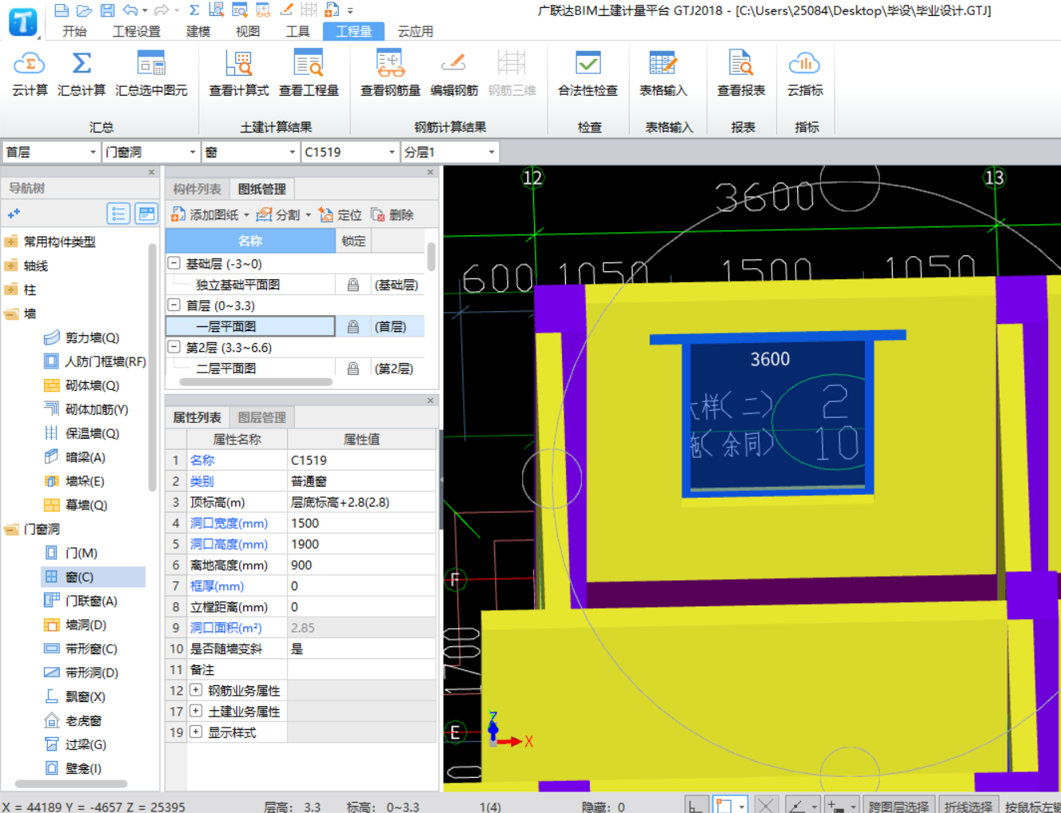Switch navigation tree to list view icon
Screen dimensions: 1061x813
click(119, 214)
